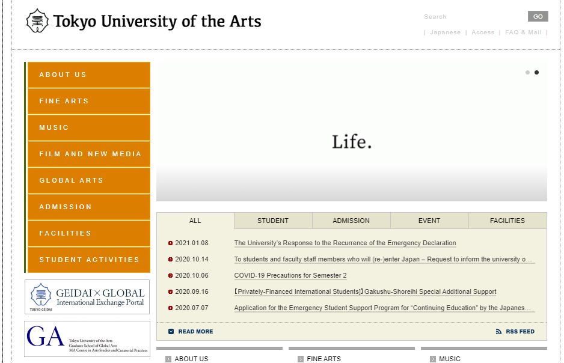The height and width of the screenshot is (363, 564).
Task: Click READ MORE below the news list
Action: pos(195,331)
